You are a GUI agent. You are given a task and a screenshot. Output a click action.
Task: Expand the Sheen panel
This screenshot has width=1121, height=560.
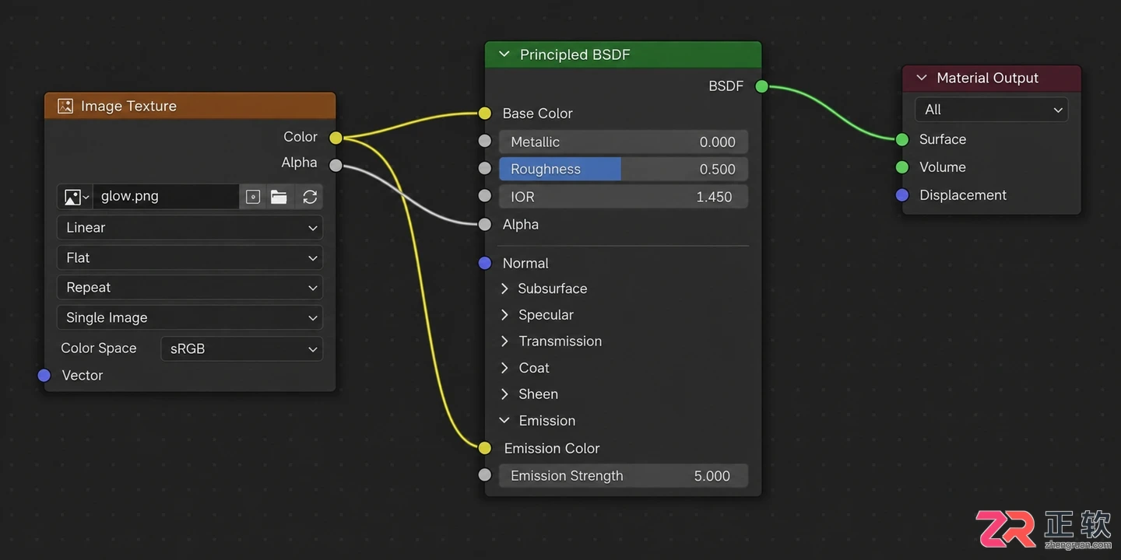504,394
